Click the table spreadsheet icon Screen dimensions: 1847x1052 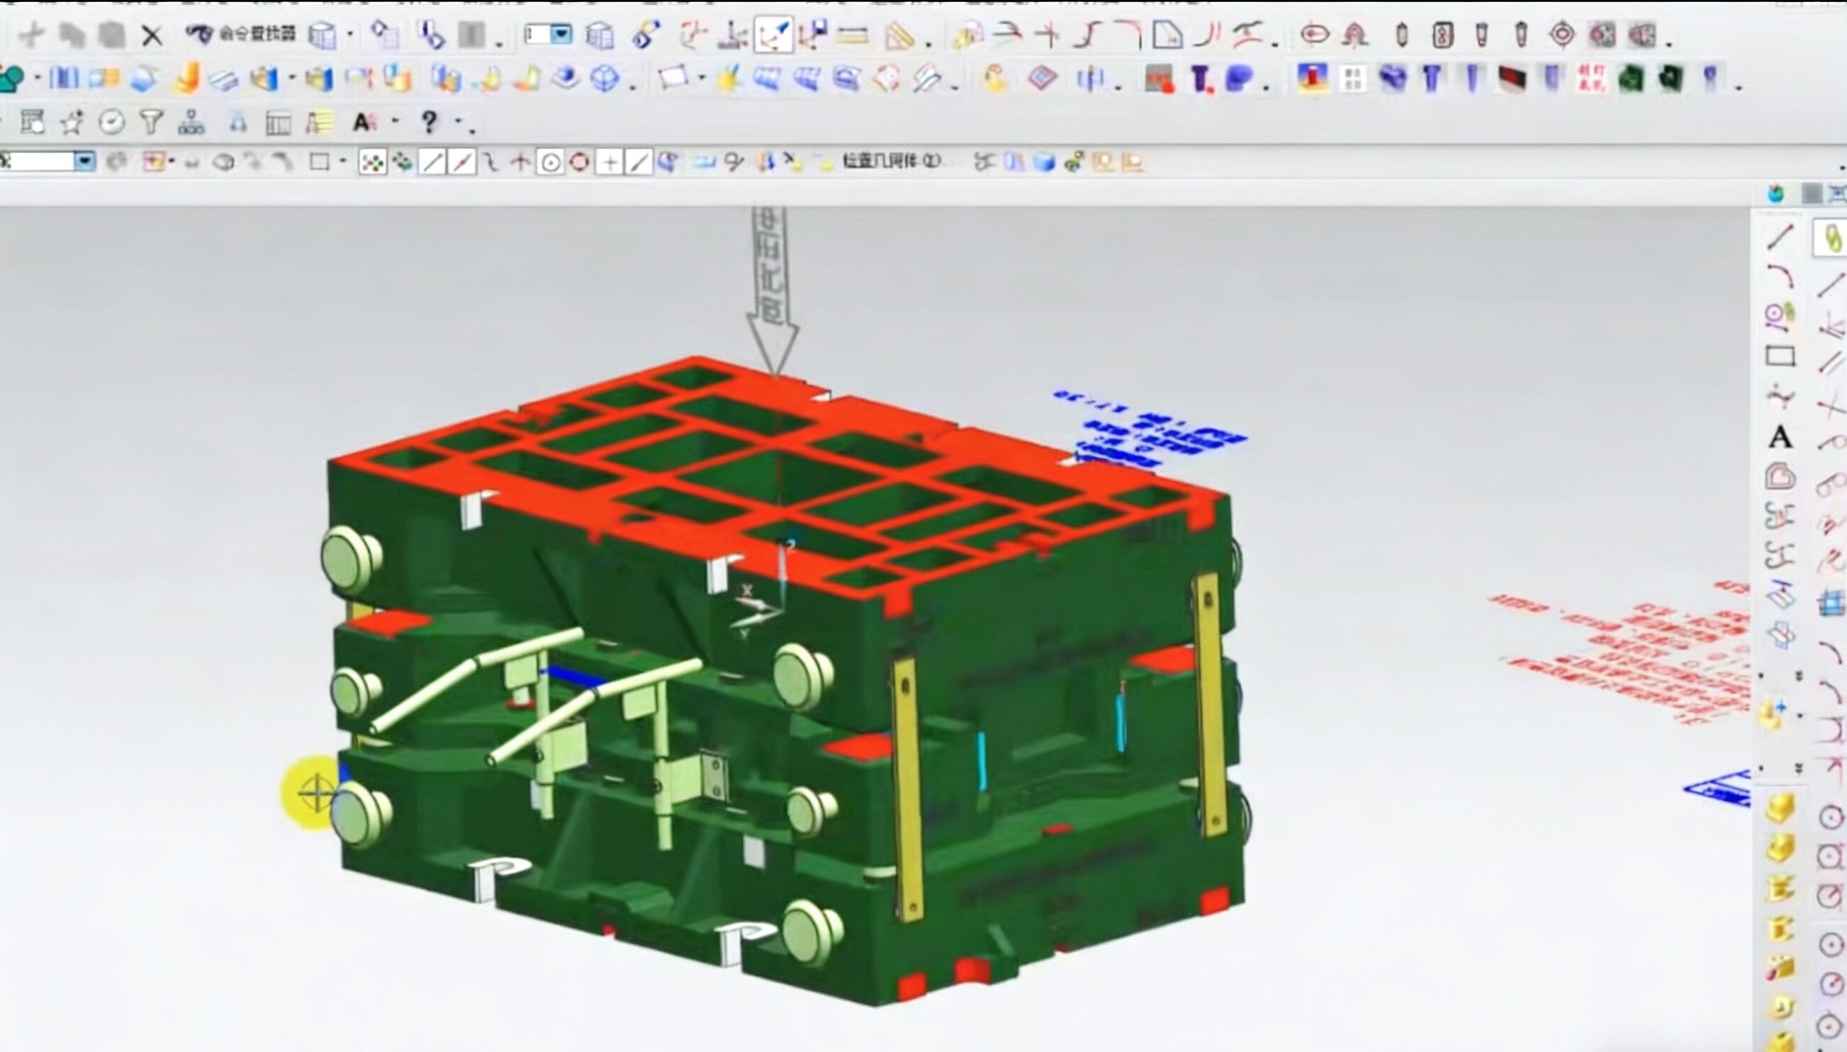pyautogui.click(x=279, y=123)
